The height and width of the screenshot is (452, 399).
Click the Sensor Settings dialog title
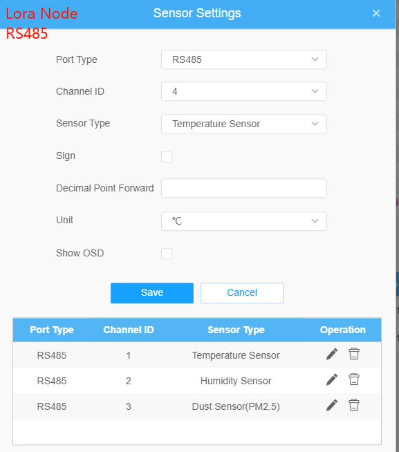coord(197,13)
